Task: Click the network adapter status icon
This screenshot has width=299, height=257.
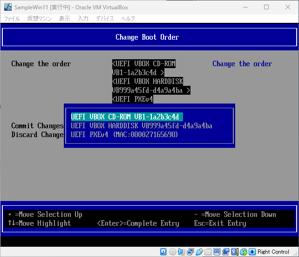Action: point(190,252)
